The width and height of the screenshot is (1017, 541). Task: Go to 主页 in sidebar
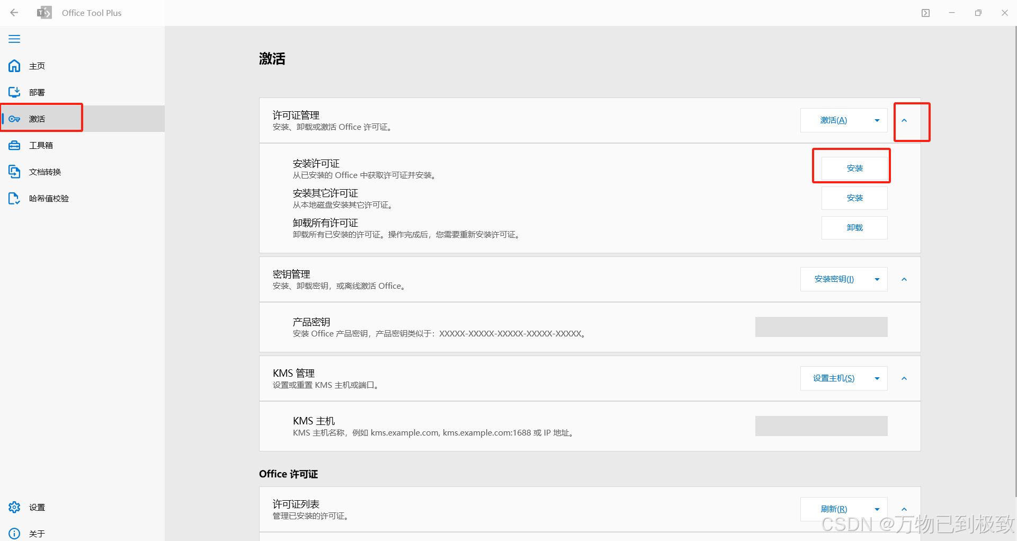82,66
